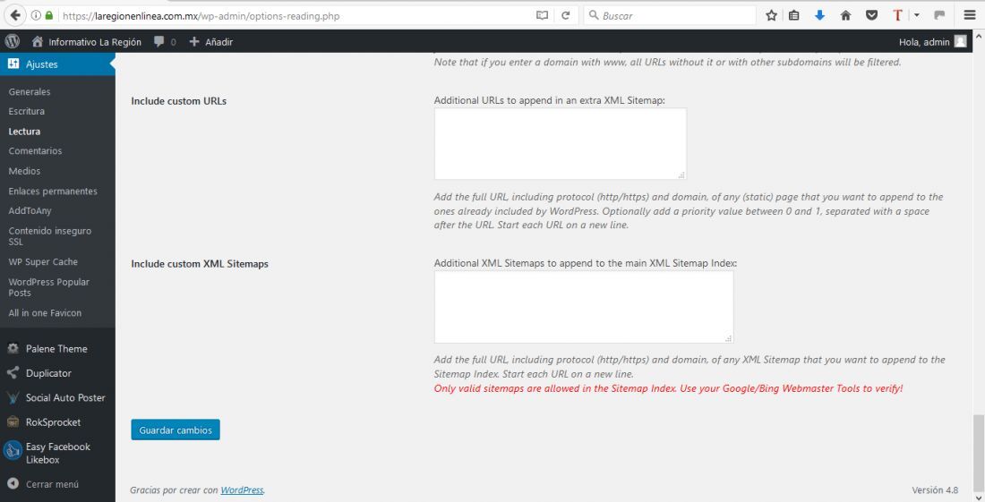Viewport: 985px width, 502px height.
Task: Click the Añadir plus item
Action: point(211,42)
